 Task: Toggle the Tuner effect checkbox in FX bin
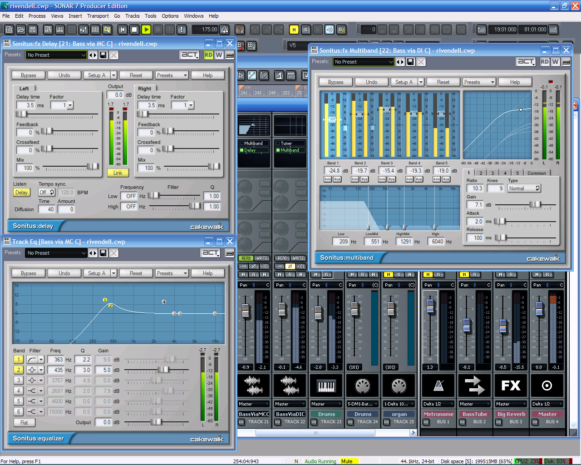click(x=278, y=143)
